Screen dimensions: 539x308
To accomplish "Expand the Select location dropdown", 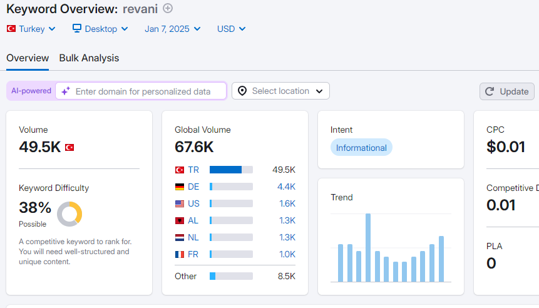I will coord(280,91).
